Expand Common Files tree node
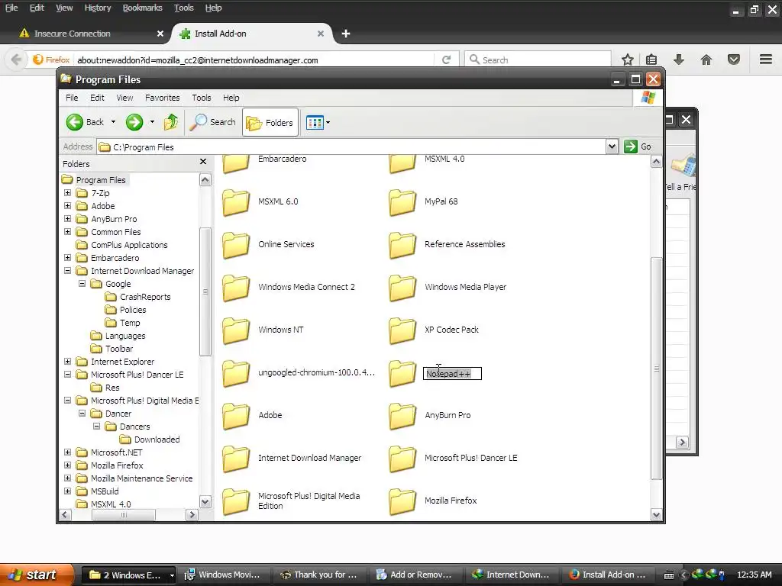This screenshot has height=586, width=782. point(68,232)
